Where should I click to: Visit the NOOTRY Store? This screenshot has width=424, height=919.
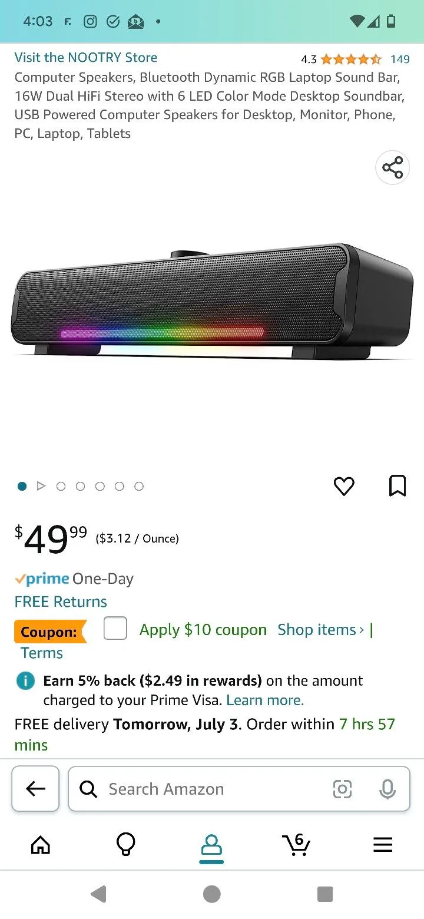point(85,57)
